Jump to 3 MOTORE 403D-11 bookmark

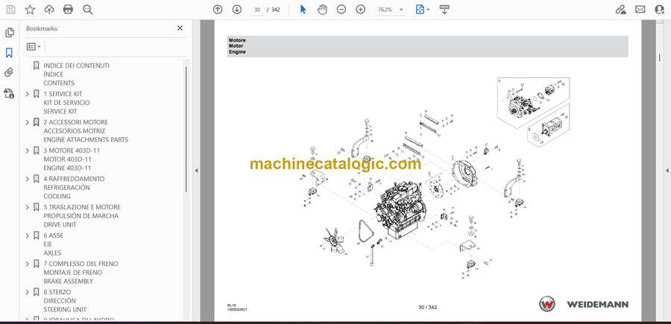72,159
